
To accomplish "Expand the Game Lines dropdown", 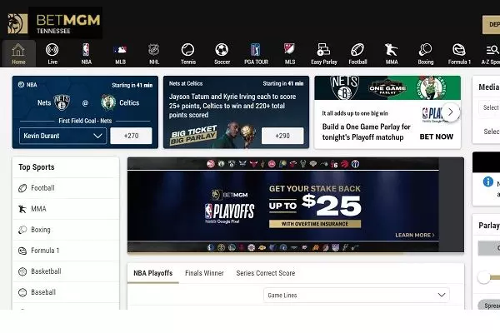I will [x=357, y=295].
